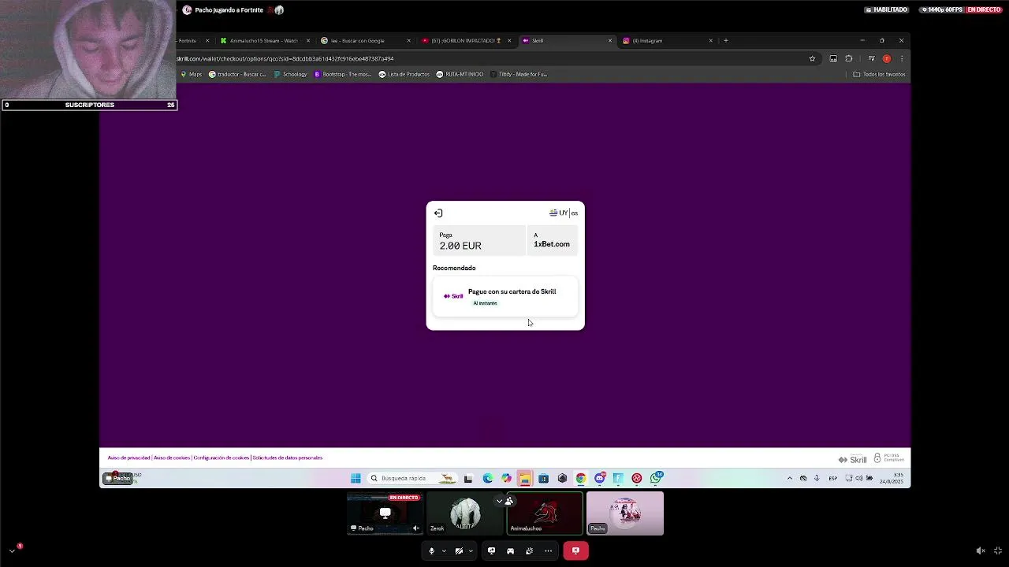Open the browser extensions puzzle icon
Screen dimensions: 1009x567
pos(849,58)
